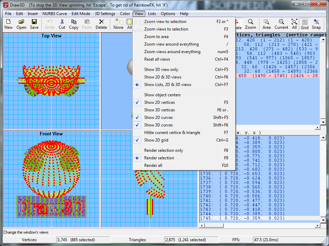
Task: Open the Lists menu
Action: click(x=152, y=14)
